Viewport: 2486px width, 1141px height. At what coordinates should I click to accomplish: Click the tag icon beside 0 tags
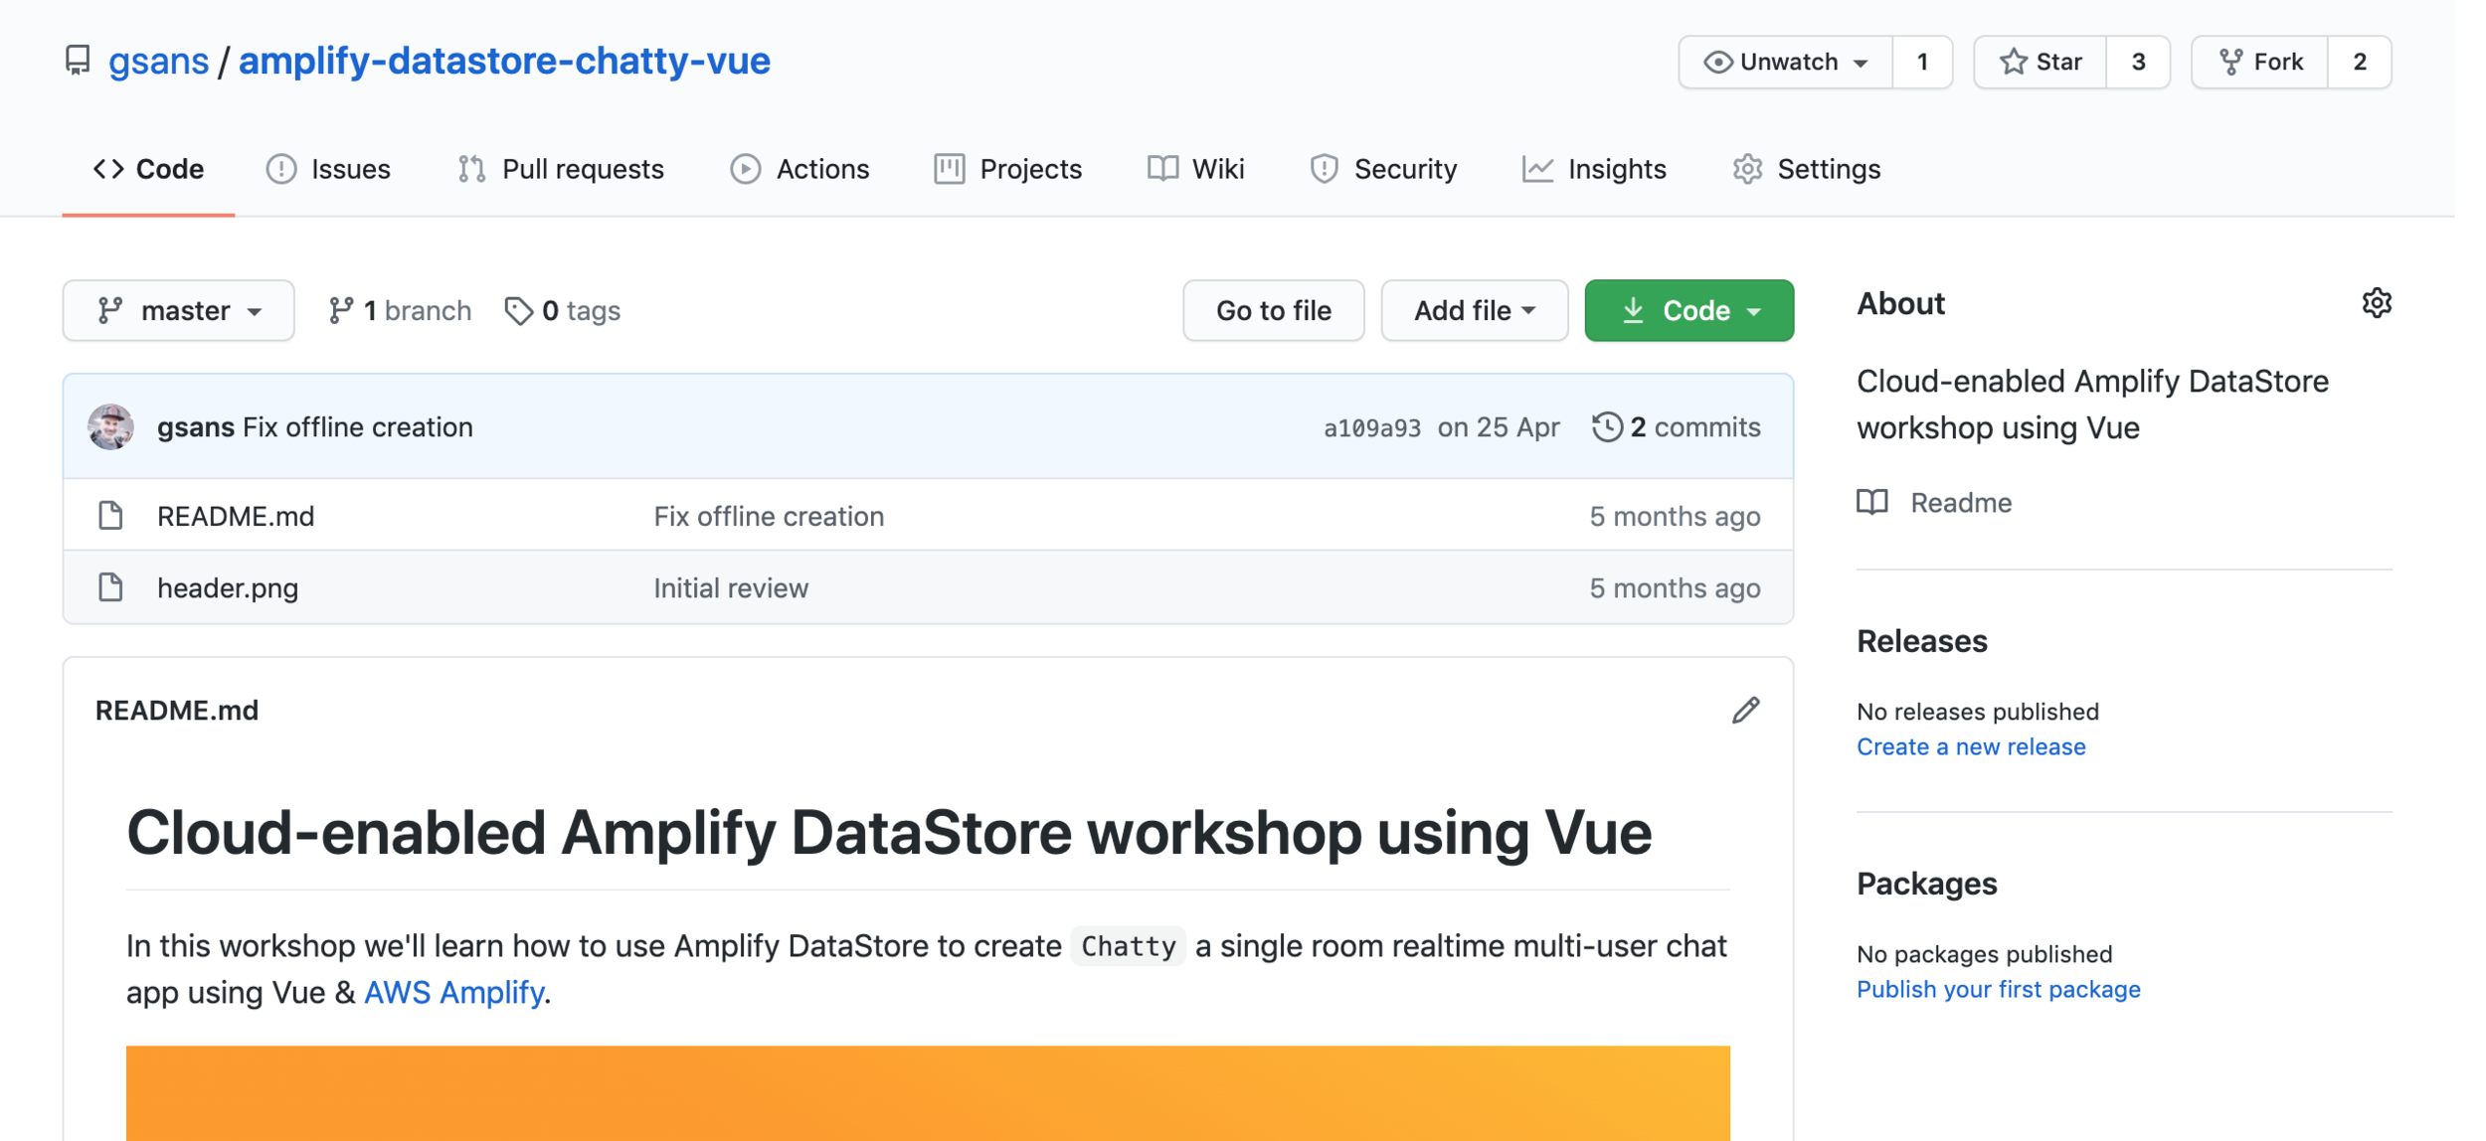[x=518, y=311]
